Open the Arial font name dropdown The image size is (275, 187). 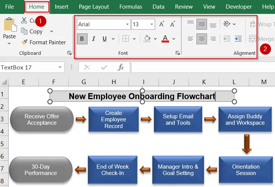coord(127,24)
